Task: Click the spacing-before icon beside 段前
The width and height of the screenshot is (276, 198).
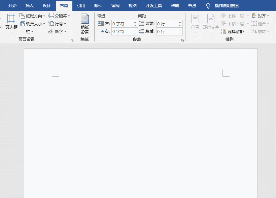Action: (x=141, y=24)
